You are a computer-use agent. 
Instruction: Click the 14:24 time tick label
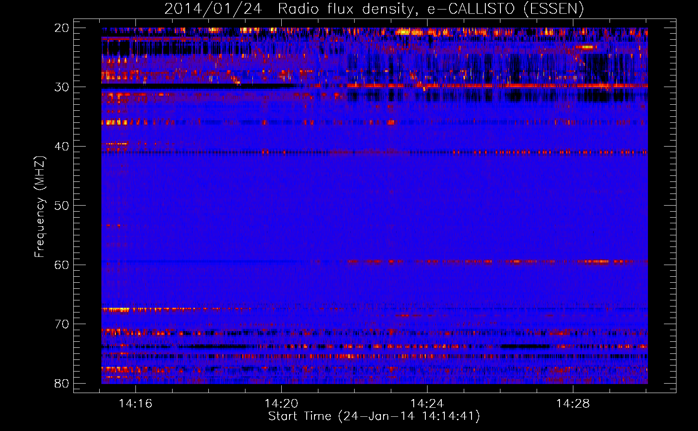pos(427,404)
